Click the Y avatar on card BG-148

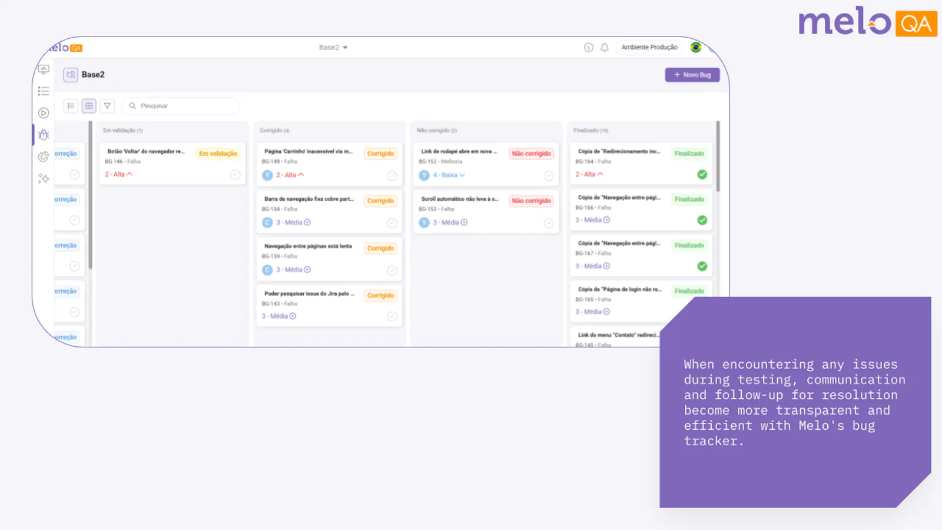[267, 175]
